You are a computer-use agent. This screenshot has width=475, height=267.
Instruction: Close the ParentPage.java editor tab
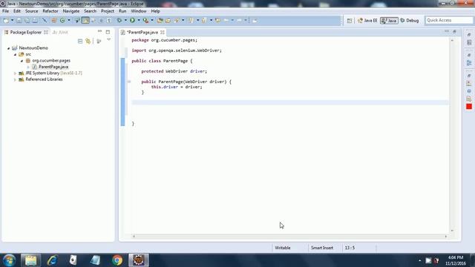[x=163, y=32]
